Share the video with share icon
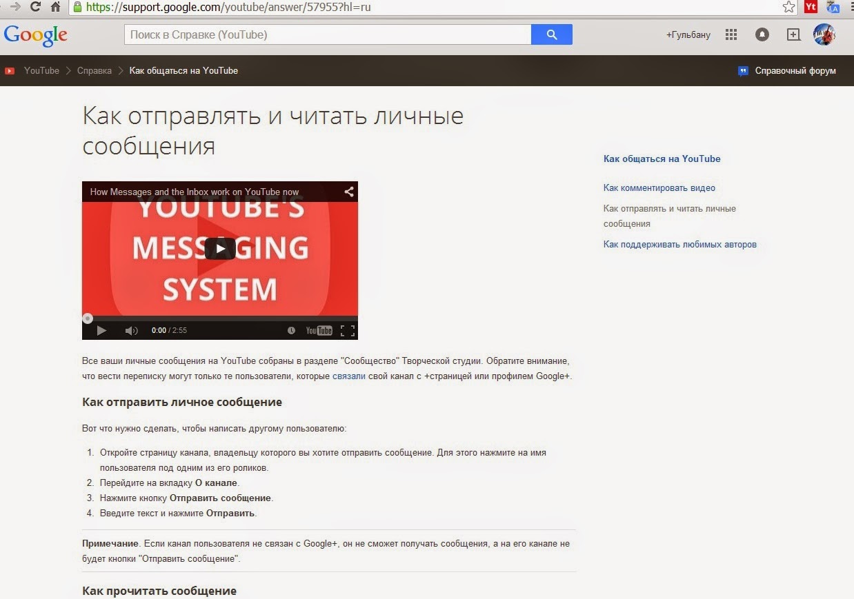The height and width of the screenshot is (599, 854). 349,192
